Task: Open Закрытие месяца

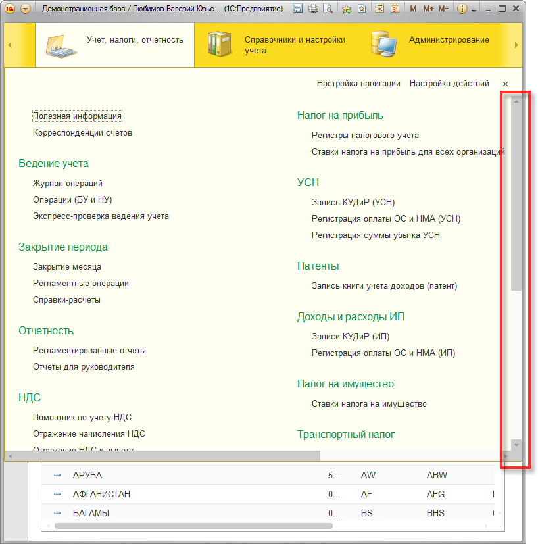Action: [67, 267]
